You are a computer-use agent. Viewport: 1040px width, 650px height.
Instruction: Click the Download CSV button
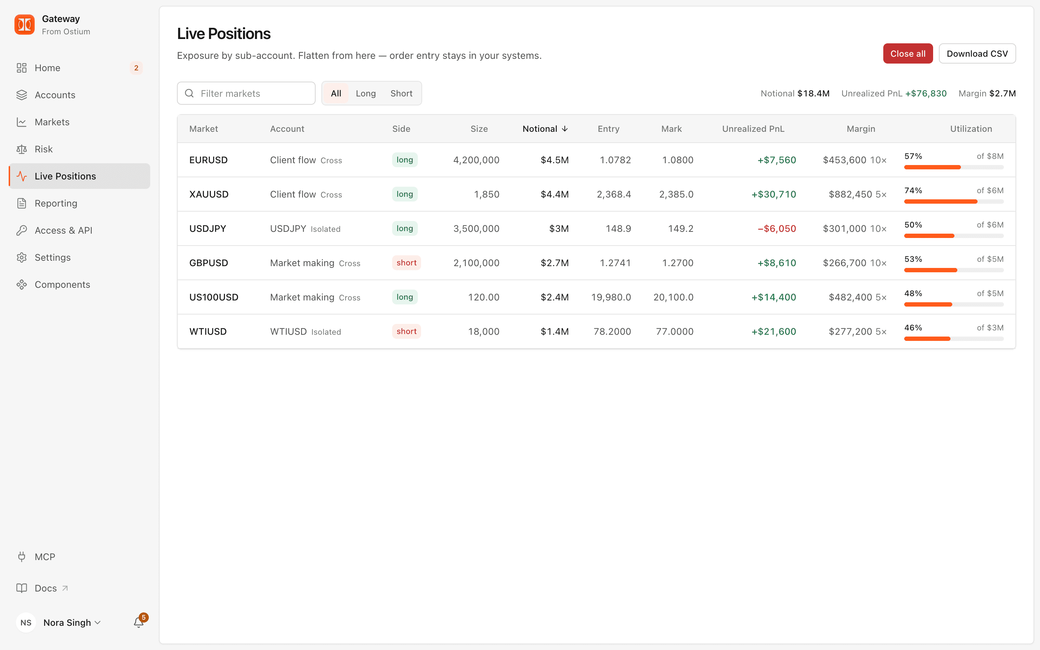(x=977, y=54)
